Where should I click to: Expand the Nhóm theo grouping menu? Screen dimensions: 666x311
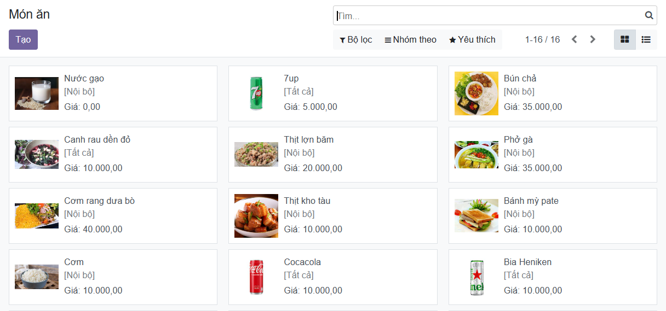[411, 39]
